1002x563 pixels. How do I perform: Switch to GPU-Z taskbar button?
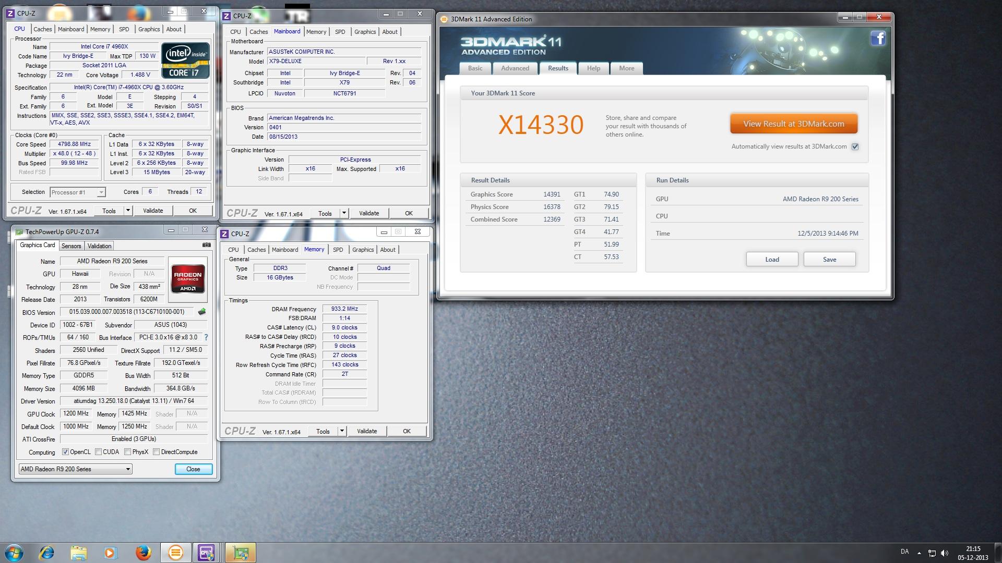(x=240, y=553)
